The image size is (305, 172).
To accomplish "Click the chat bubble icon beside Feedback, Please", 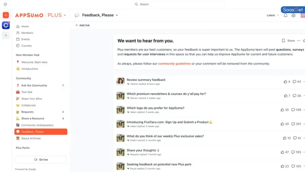I will (77, 15).
